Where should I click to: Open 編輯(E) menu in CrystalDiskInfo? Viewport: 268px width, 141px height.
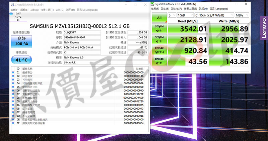point(24,10)
